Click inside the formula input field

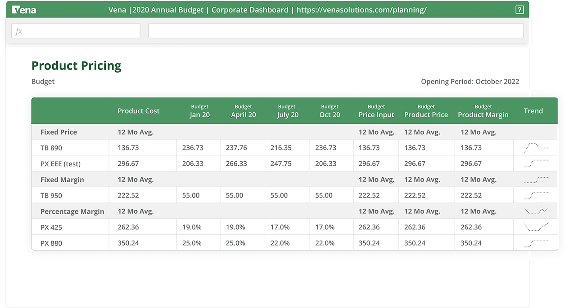tap(335, 31)
